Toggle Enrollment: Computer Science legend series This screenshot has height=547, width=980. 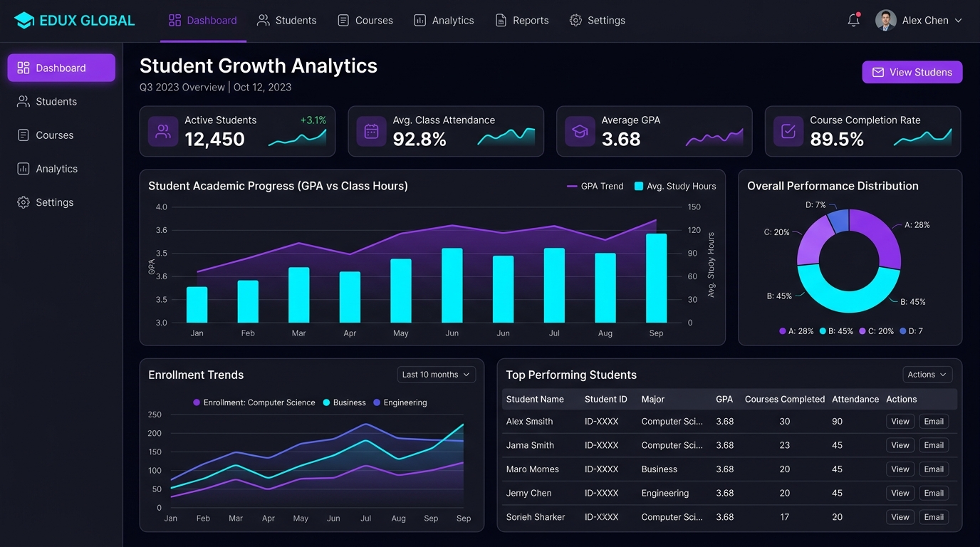[x=254, y=402]
